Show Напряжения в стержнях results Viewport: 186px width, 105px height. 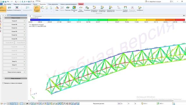pyautogui.click(x=94, y=9)
